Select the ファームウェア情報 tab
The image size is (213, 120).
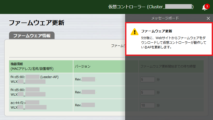(x=32, y=36)
